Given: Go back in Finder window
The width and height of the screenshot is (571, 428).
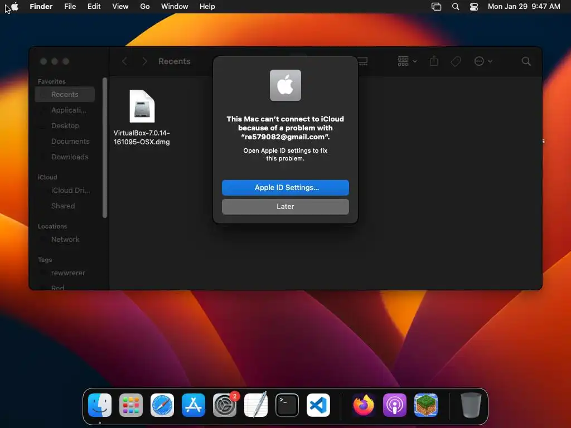Looking at the screenshot, I should click(x=124, y=61).
